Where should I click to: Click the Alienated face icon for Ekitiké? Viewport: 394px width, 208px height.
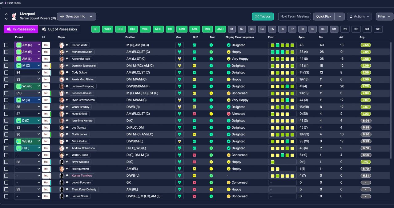(x=229, y=114)
